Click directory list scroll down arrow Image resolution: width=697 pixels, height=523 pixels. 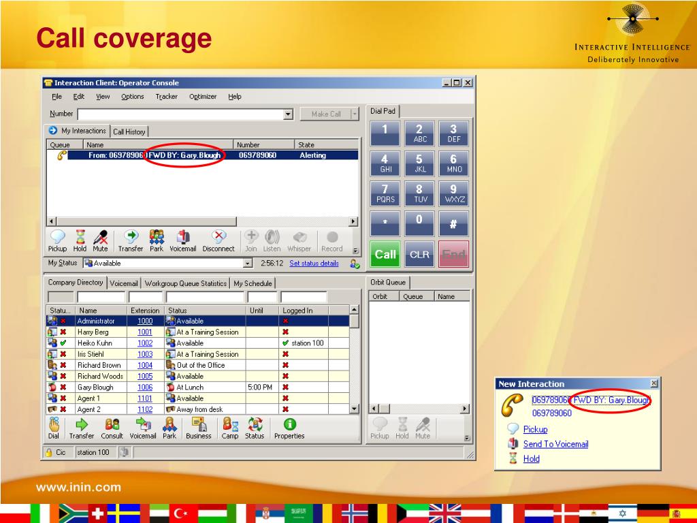pos(354,409)
